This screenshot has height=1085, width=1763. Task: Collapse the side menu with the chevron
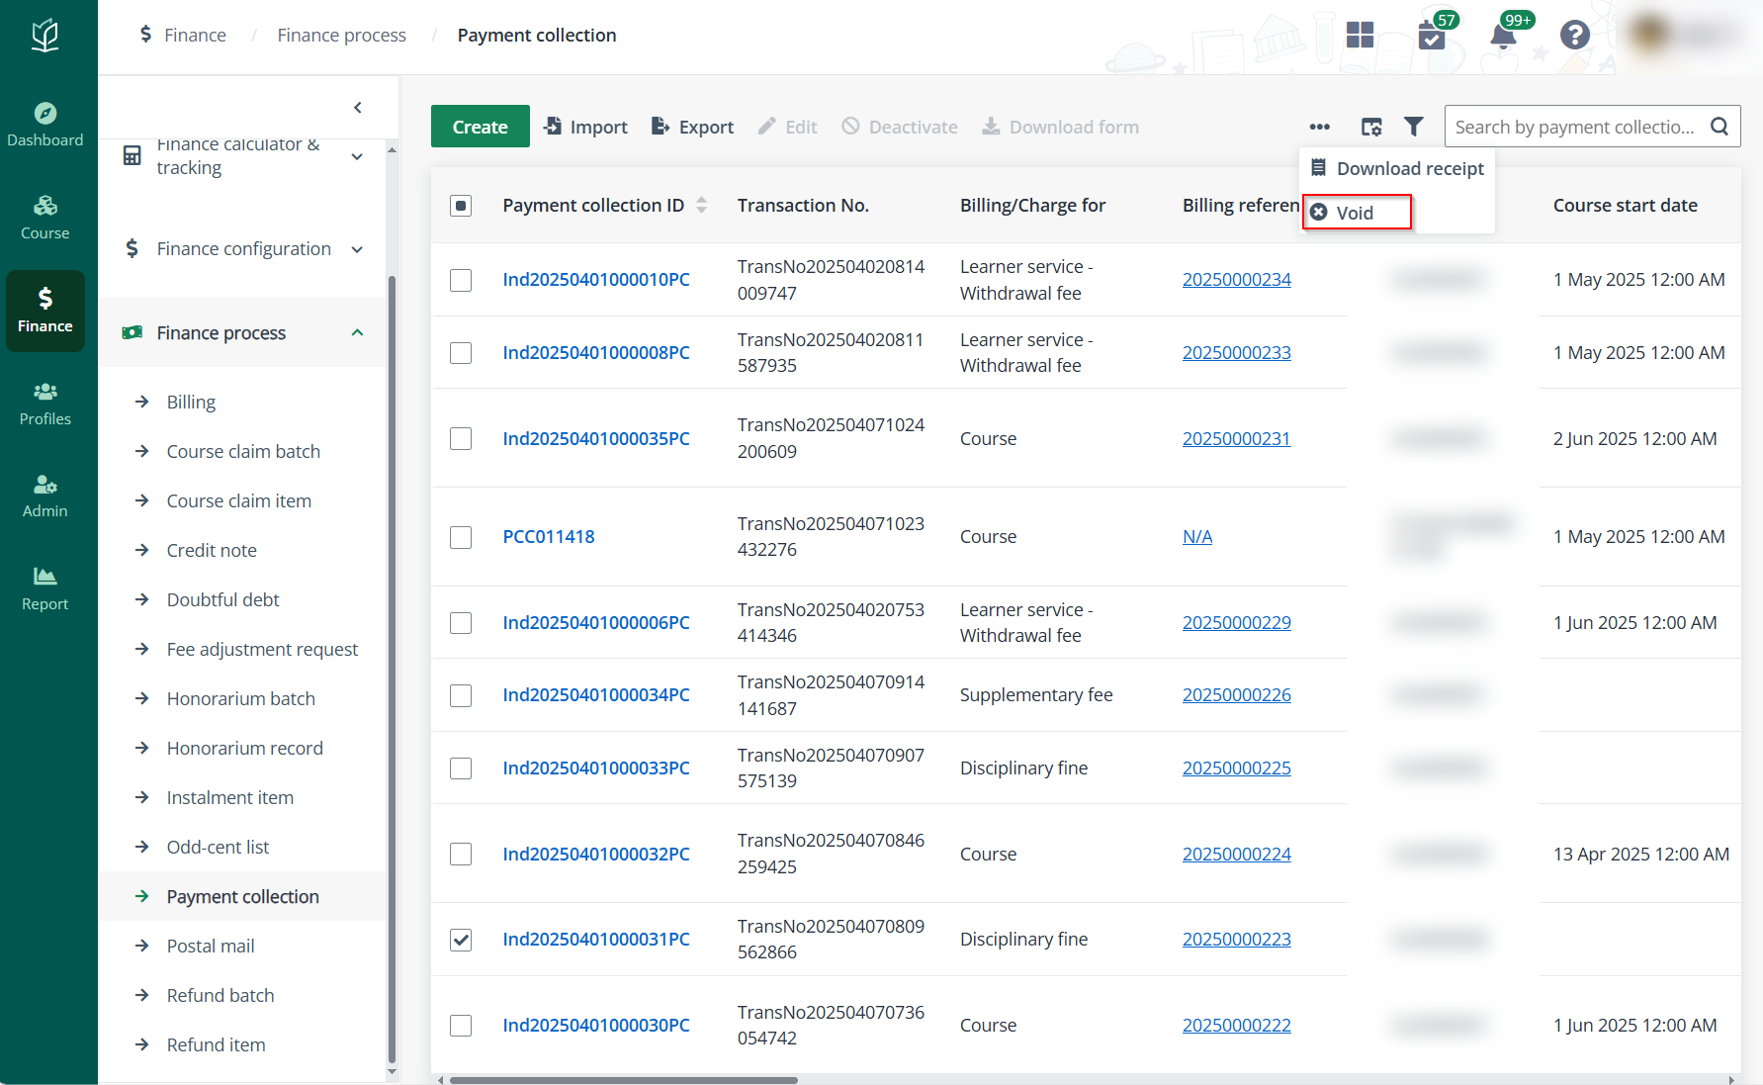click(x=358, y=107)
